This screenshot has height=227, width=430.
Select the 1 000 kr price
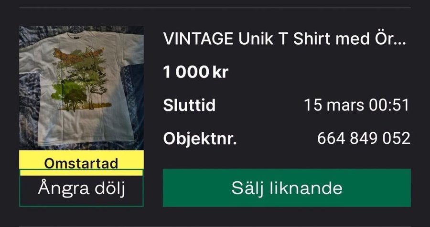tap(195, 72)
